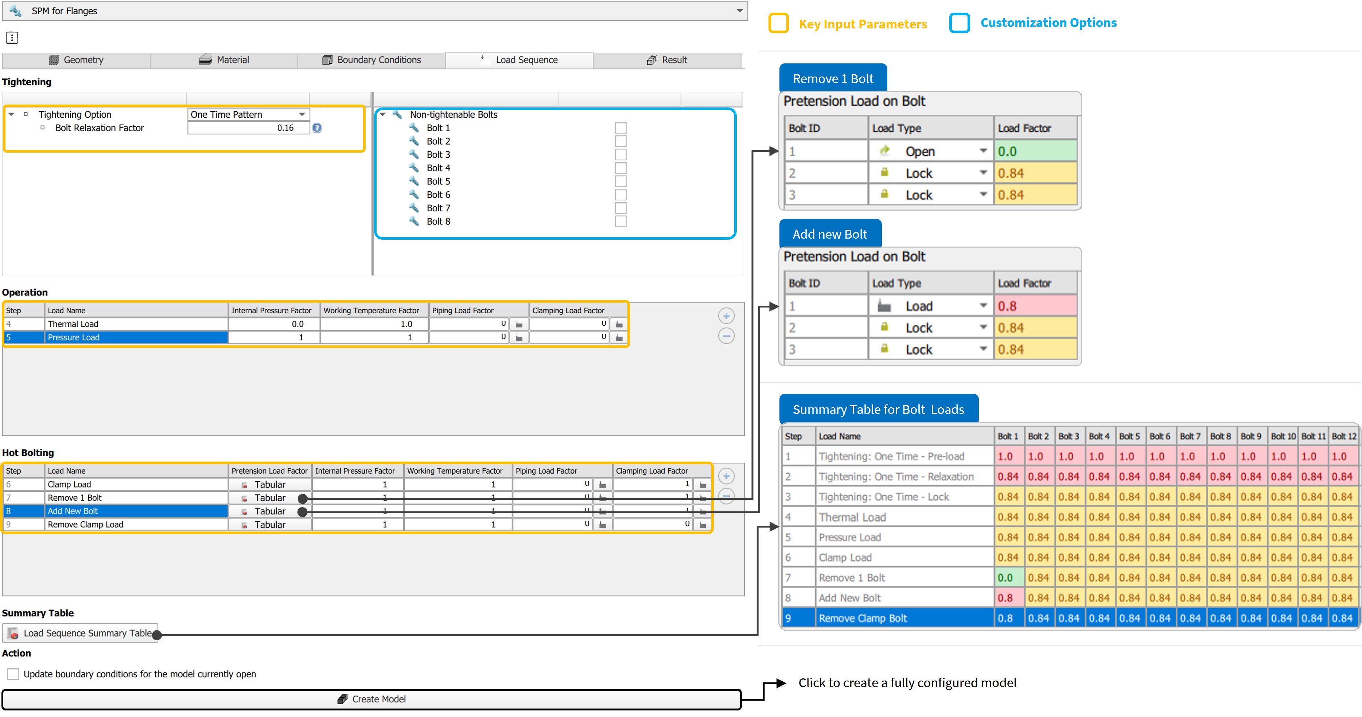Screen dimensions: 1362x717
Task: Open the SPM for Flanges dropdown arrow
Action: point(739,11)
